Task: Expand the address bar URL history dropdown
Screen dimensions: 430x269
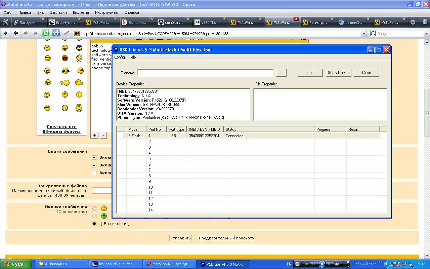Action: 364,34
